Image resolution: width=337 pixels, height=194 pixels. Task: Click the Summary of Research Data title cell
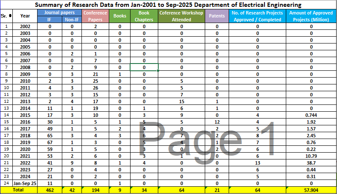point(168,5)
